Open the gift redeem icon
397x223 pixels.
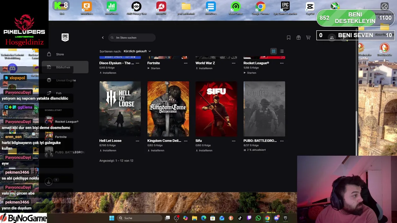pyautogui.click(x=298, y=37)
